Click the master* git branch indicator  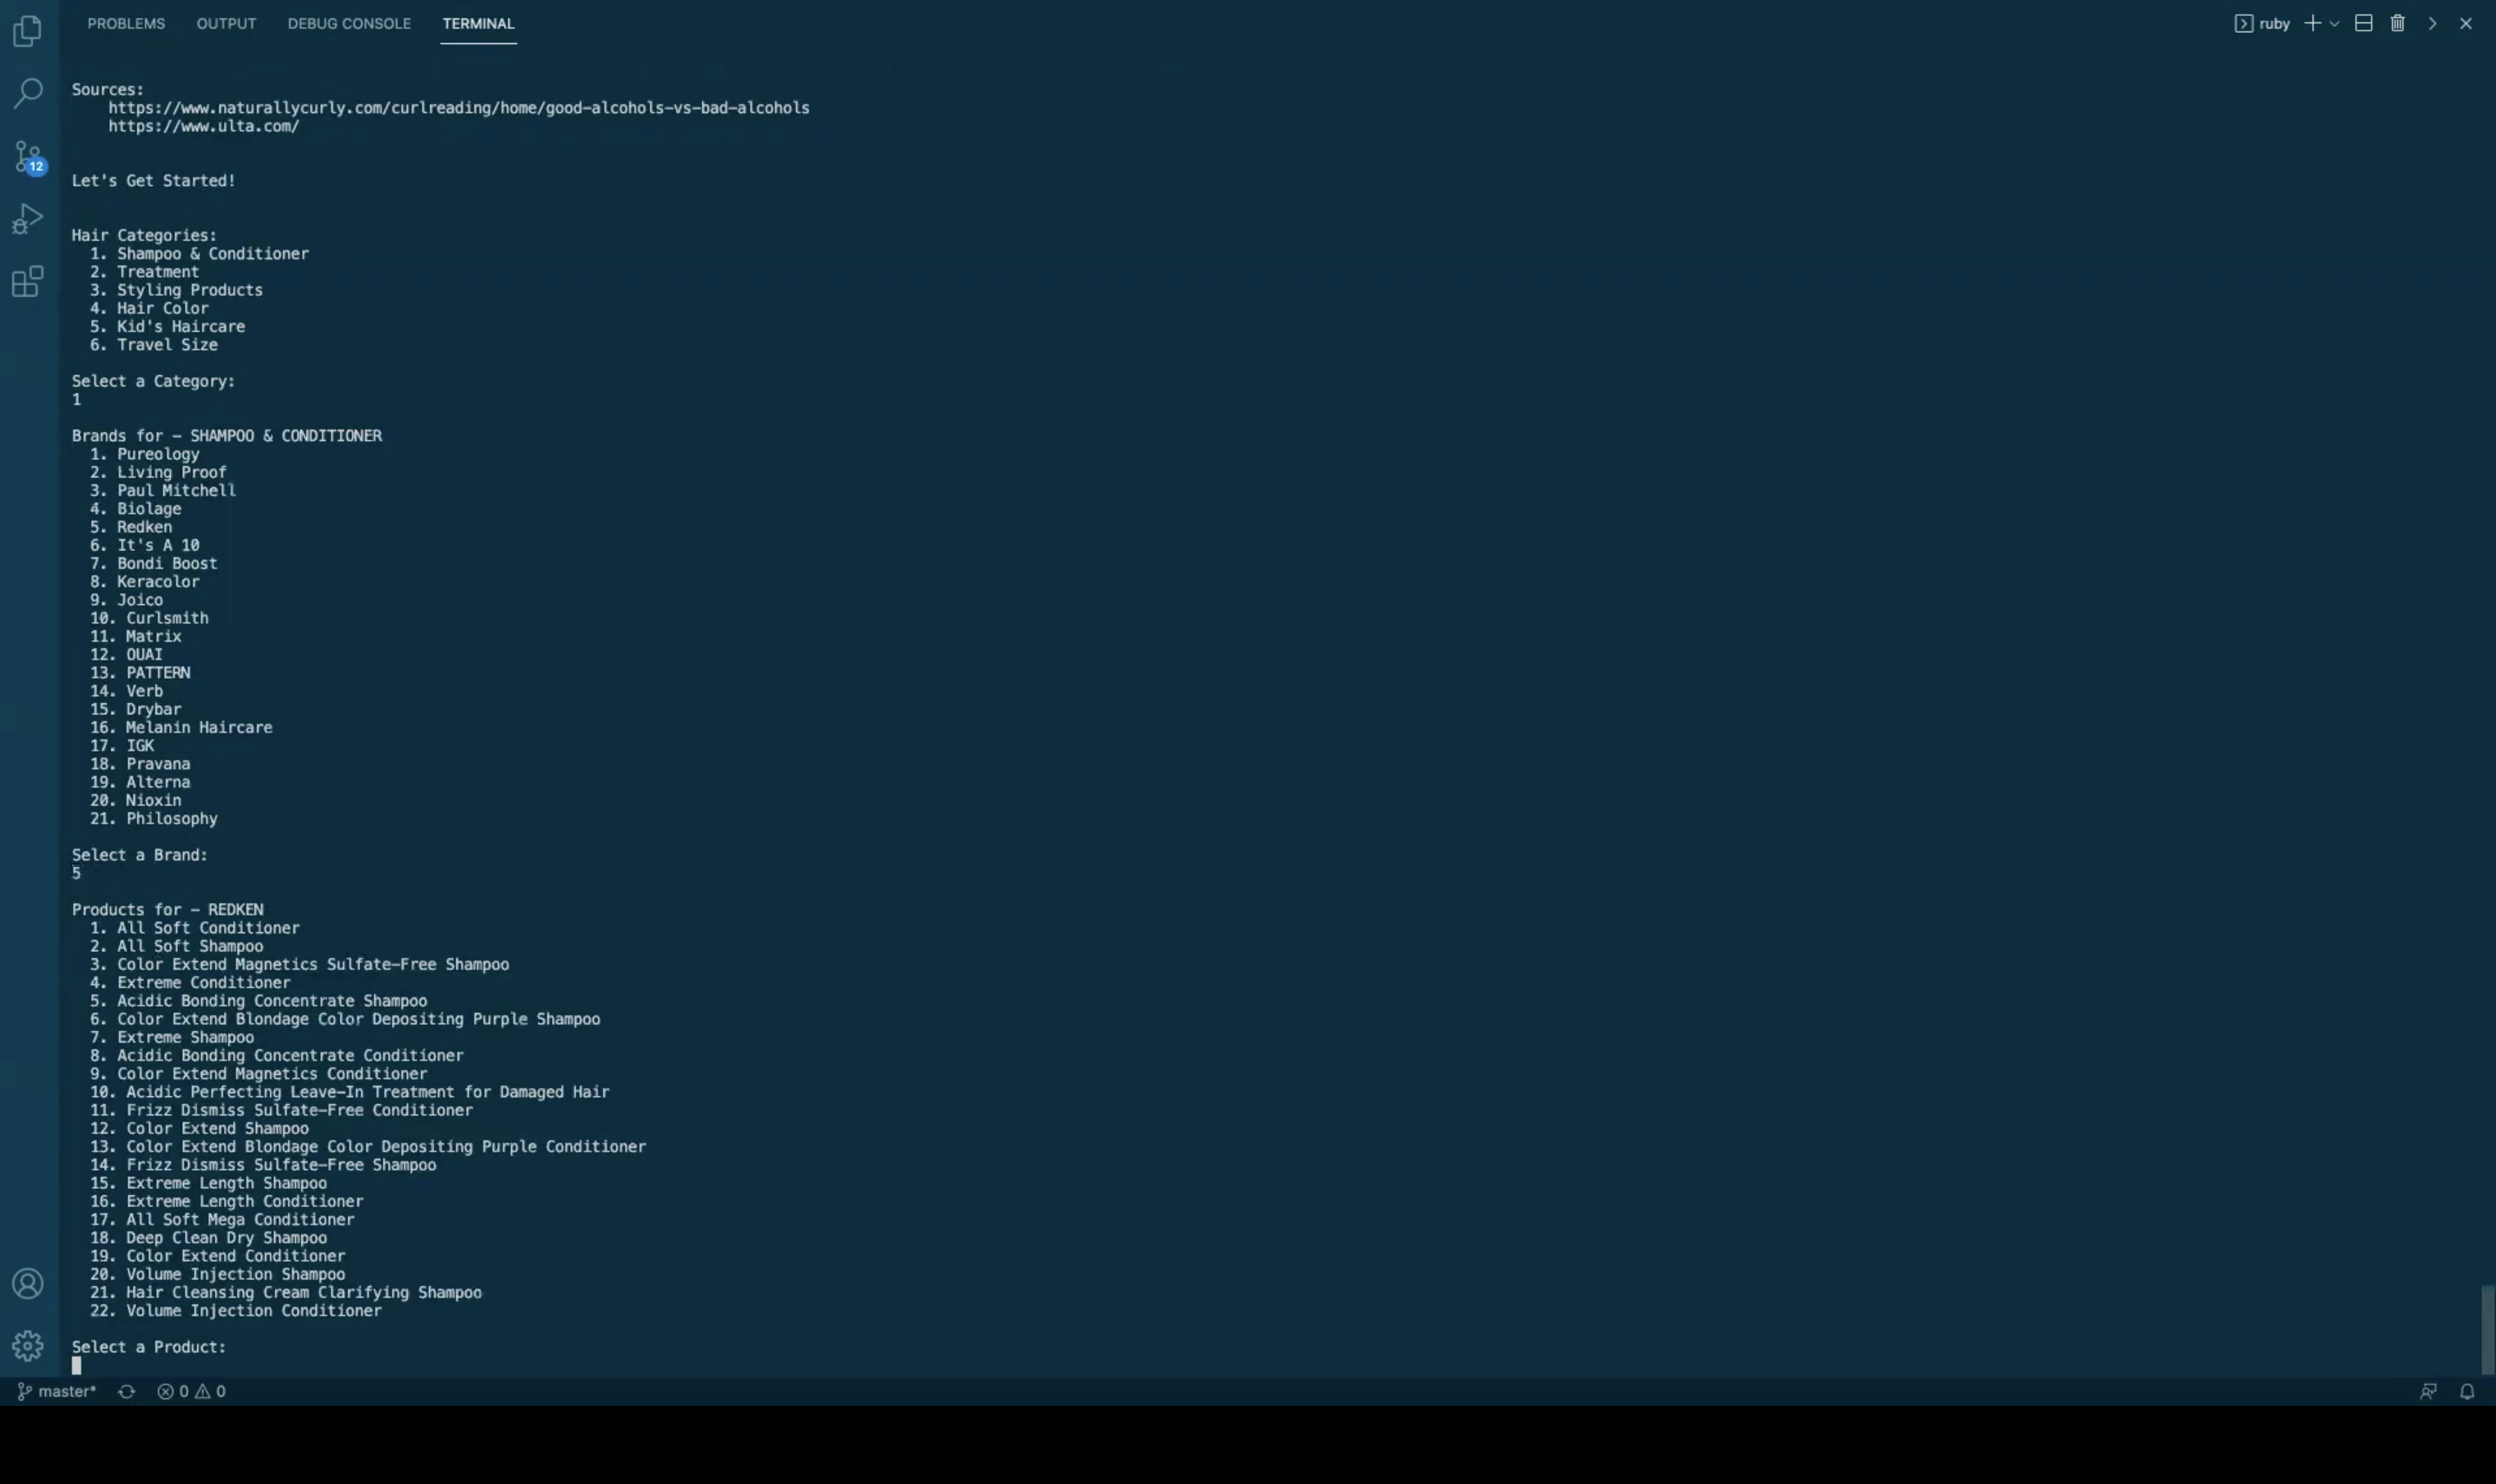click(57, 1391)
